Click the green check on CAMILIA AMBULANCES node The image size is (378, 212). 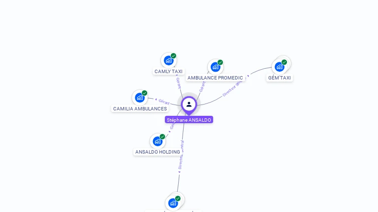pos(144,93)
